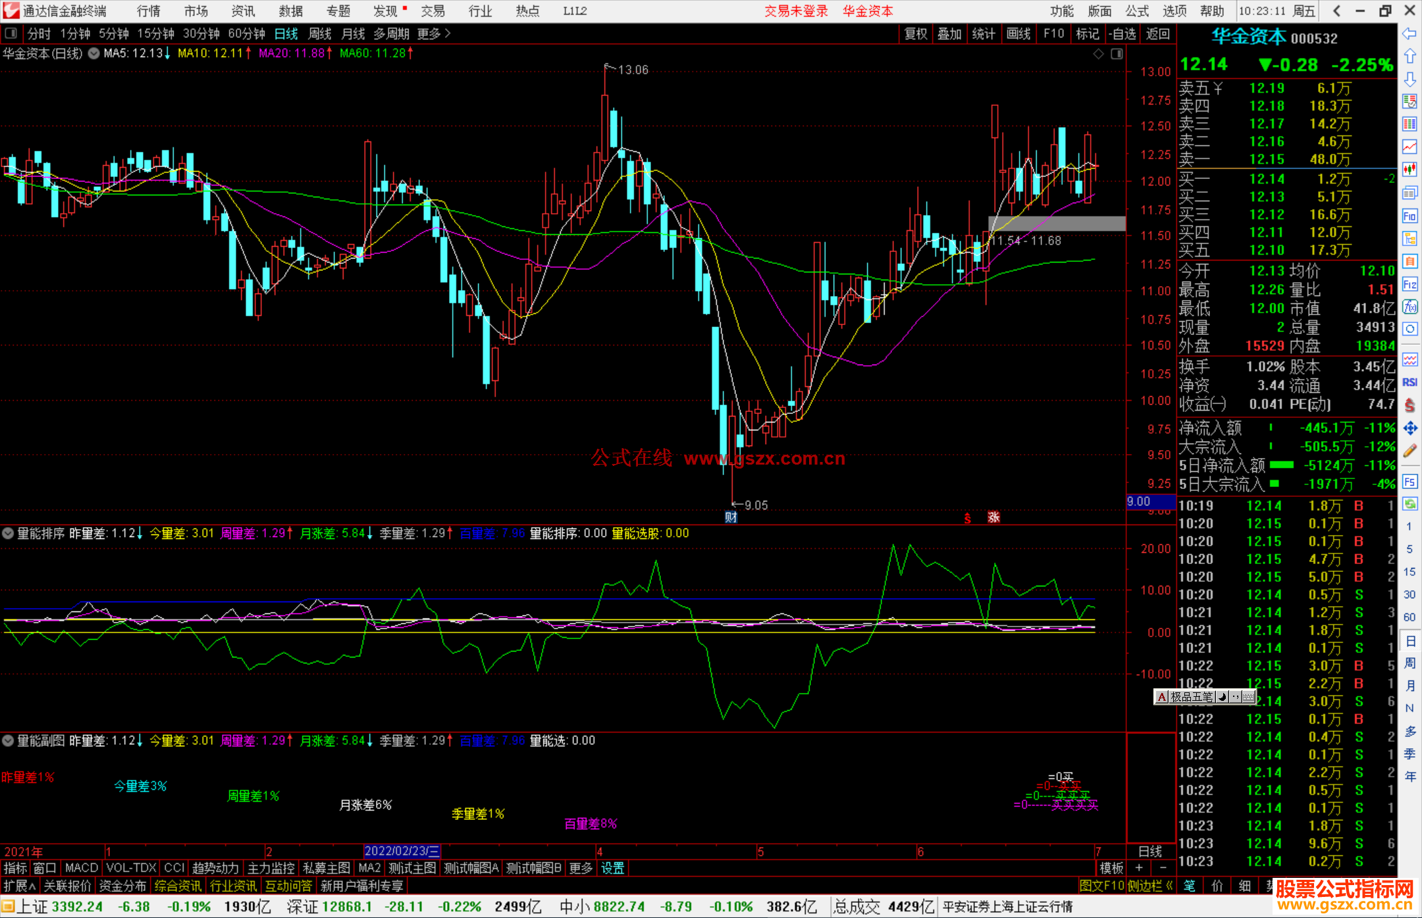Viewport: 1422px width, 918px height.
Task: Click the back arrow in the title bar
Action: pos(1336,11)
